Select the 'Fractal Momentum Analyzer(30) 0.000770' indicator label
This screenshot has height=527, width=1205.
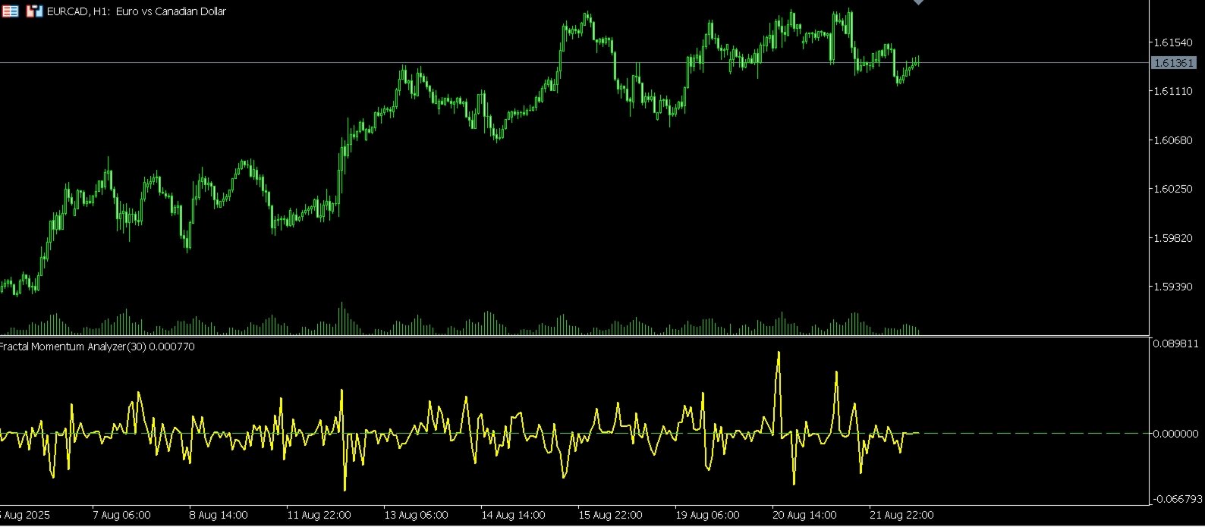coord(97,347)
